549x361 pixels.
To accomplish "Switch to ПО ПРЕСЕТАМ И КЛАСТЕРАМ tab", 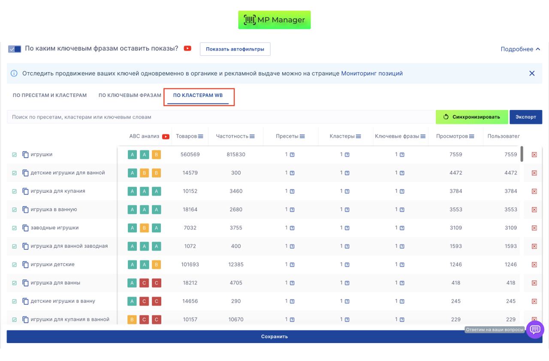I will coord(50,95).
